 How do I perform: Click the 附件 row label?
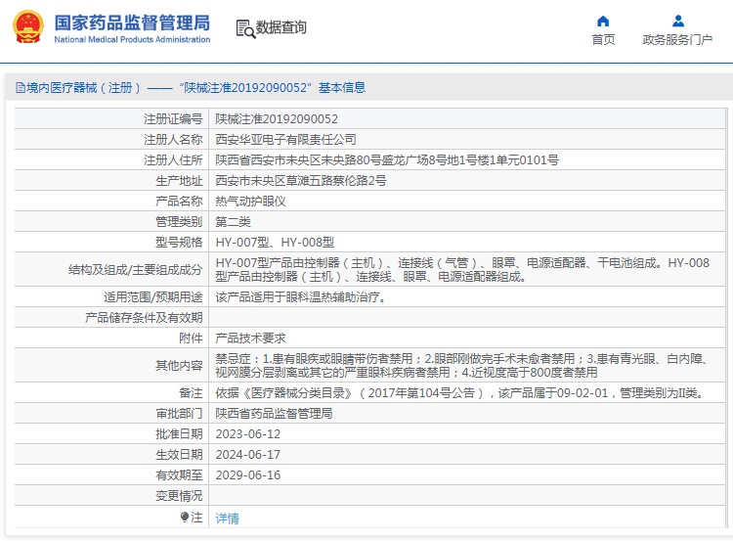point(191,338)
